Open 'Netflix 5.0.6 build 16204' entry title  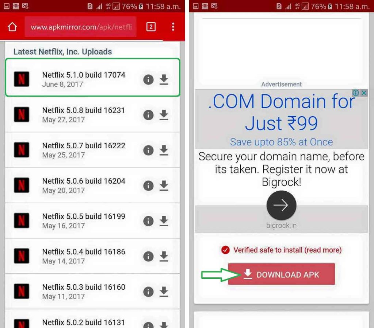coord(84,181)
